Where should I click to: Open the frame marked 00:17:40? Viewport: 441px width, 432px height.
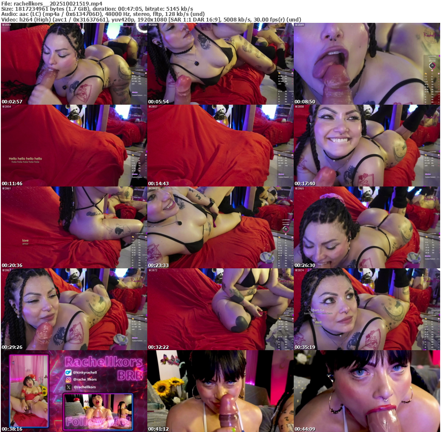click(366, 146)
